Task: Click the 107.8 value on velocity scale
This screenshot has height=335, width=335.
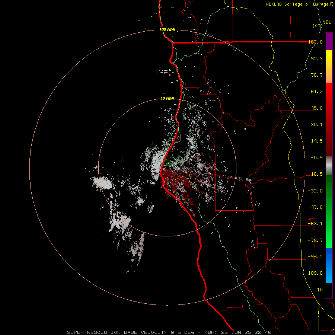Action: (315, 42)
